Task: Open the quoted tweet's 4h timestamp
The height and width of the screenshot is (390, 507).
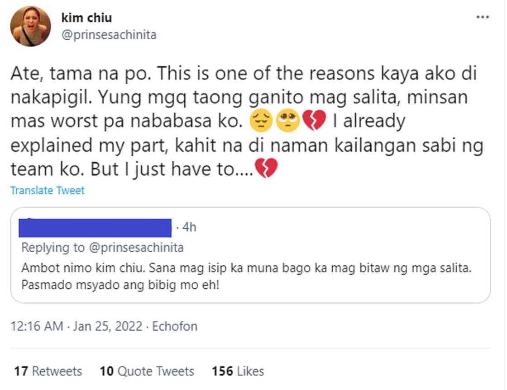Action: pos(188,227)
